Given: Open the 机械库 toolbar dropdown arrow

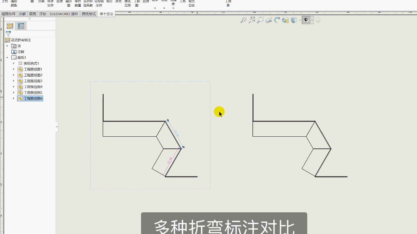Looking at the screenshot, I should pyautogui.click(x=173, y=8).
